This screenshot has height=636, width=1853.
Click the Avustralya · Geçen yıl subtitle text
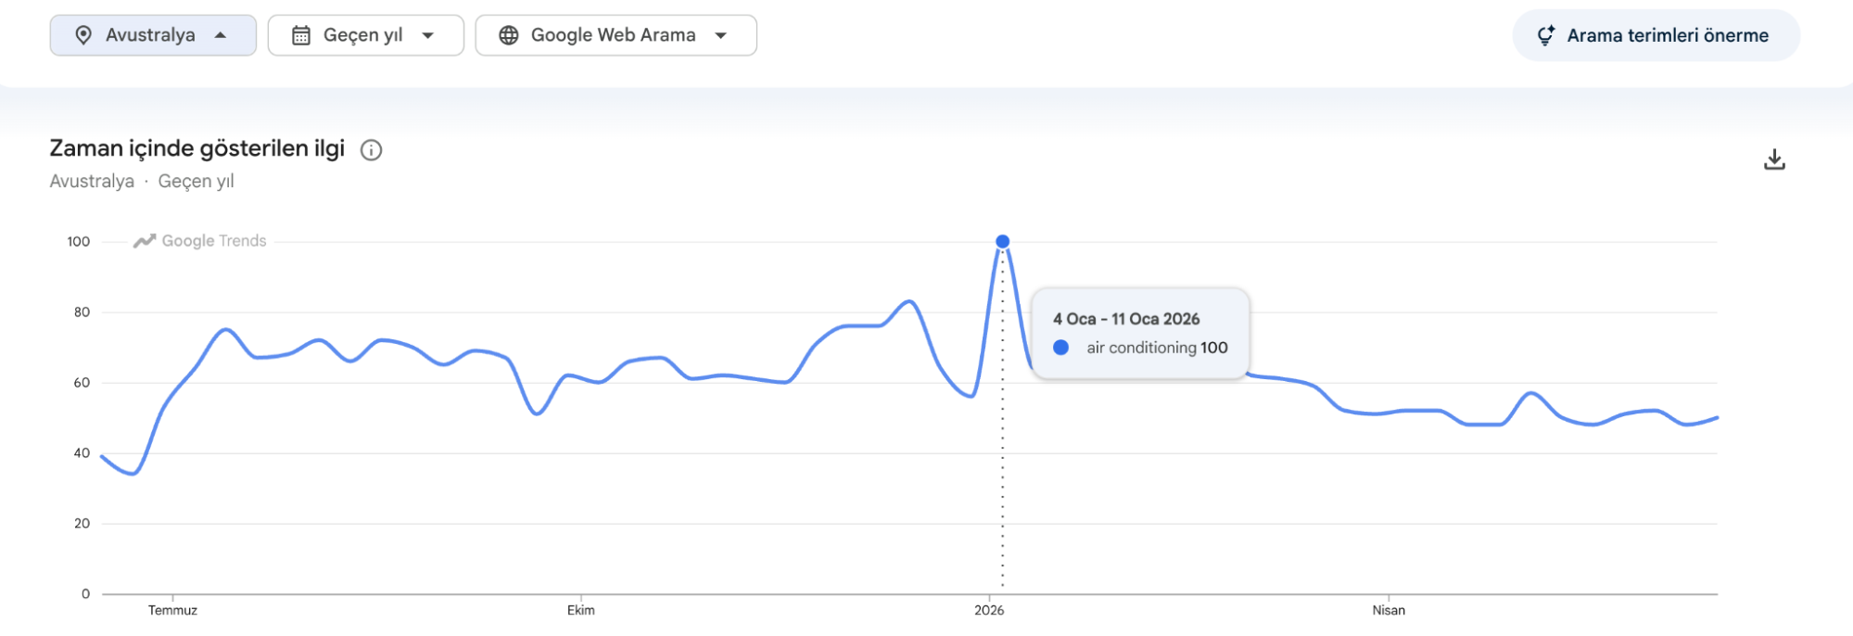(142, 182)
